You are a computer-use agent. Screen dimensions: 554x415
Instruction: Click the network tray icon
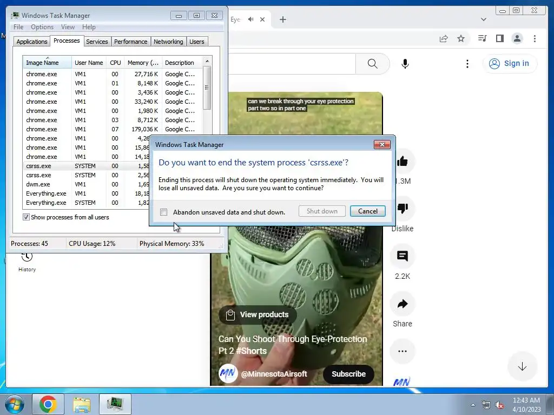coord(486,405)
